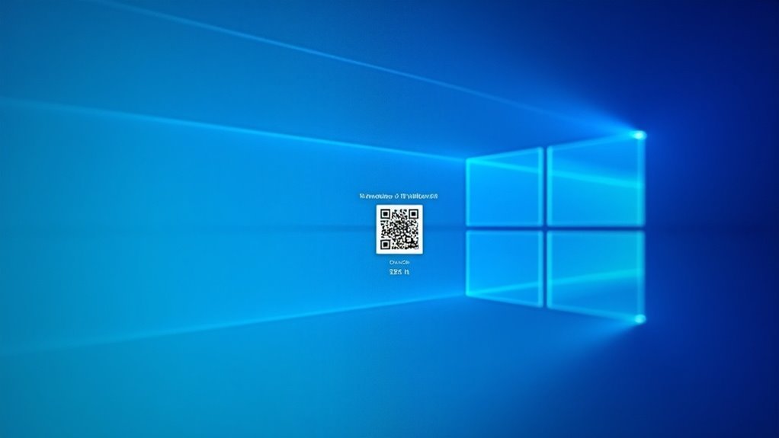
Task: Click the bottom text line under the caption
Action: coord(399,272)
